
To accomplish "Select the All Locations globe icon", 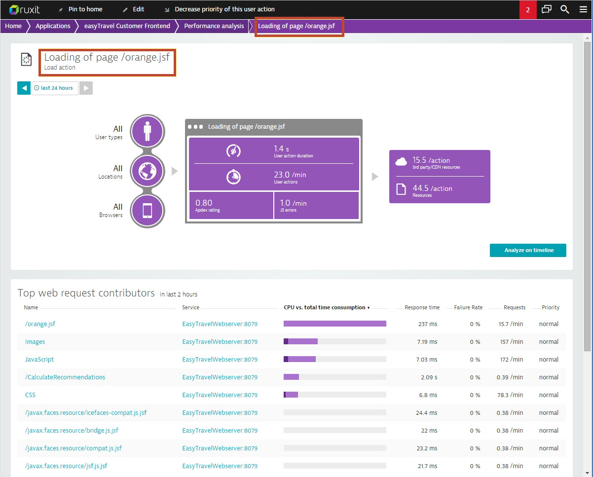I will click(x=148, y=171).
